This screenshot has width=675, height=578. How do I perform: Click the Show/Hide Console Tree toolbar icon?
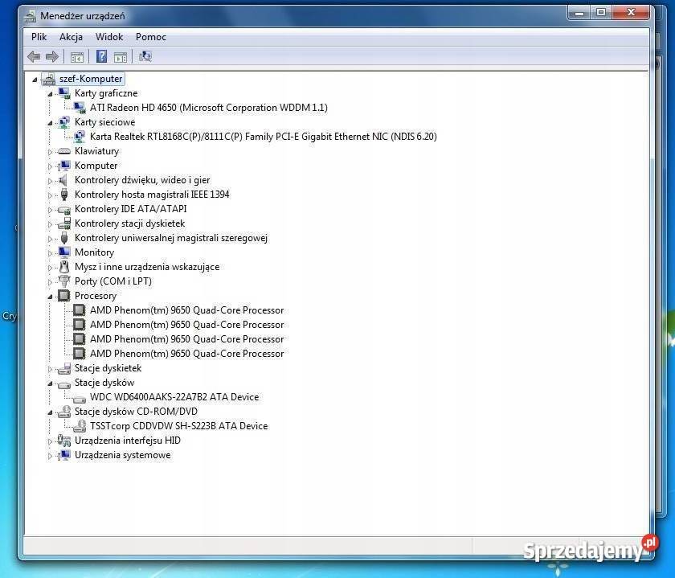[x=77, y=56]
